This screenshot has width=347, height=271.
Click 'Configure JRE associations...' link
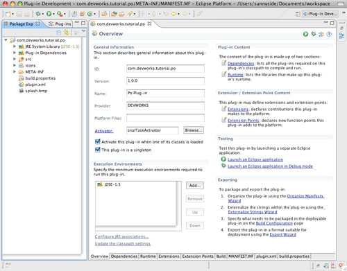pos(121,236)
